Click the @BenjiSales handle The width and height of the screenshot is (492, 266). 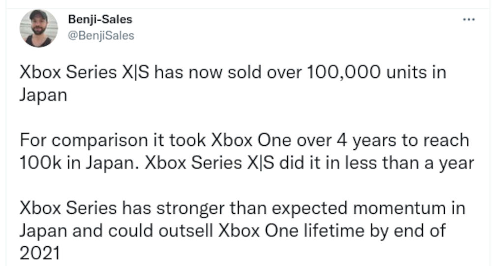(x=102, y=35)
